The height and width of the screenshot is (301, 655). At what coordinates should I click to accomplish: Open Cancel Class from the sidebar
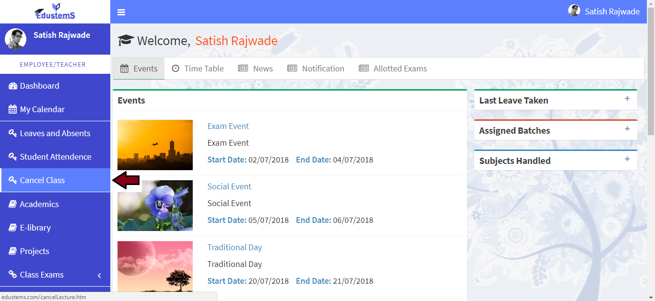[42, 180]
